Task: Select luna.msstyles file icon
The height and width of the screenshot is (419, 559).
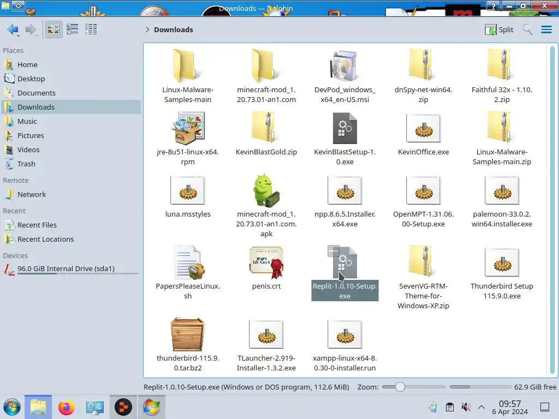Action: tap(188, 190)
